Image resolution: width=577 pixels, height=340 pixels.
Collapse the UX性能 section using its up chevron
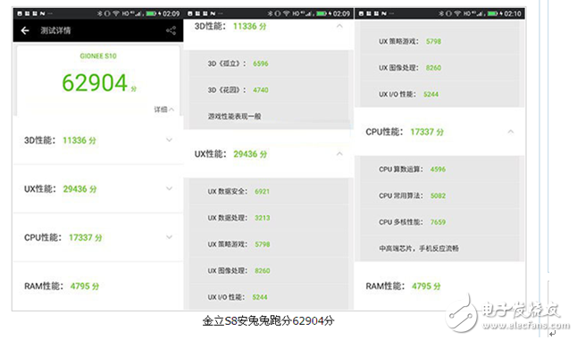click(339, 153)
